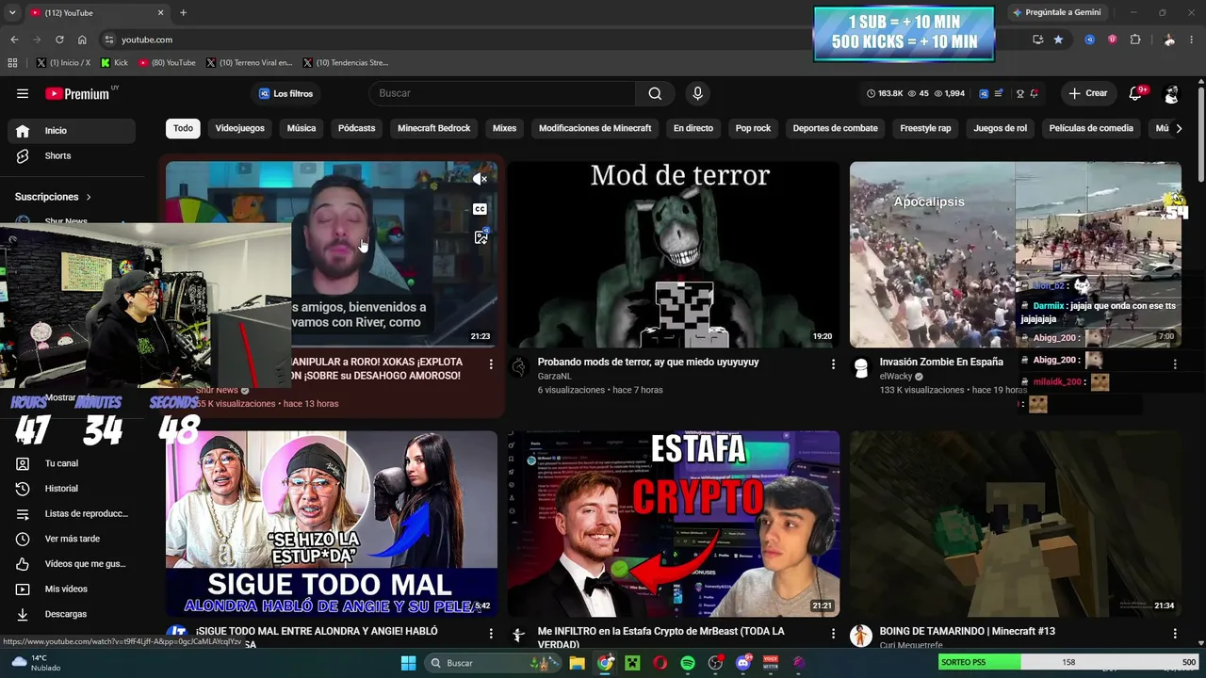Select the Minecraft Bedrock filter chip
This screenshot has width=1206, height=678.
434,128
